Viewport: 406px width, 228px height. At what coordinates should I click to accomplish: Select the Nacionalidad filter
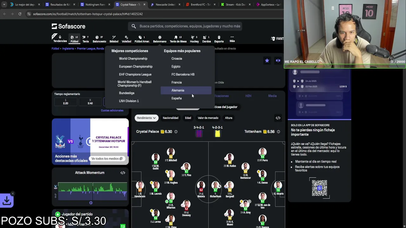[x=171, y=118]
